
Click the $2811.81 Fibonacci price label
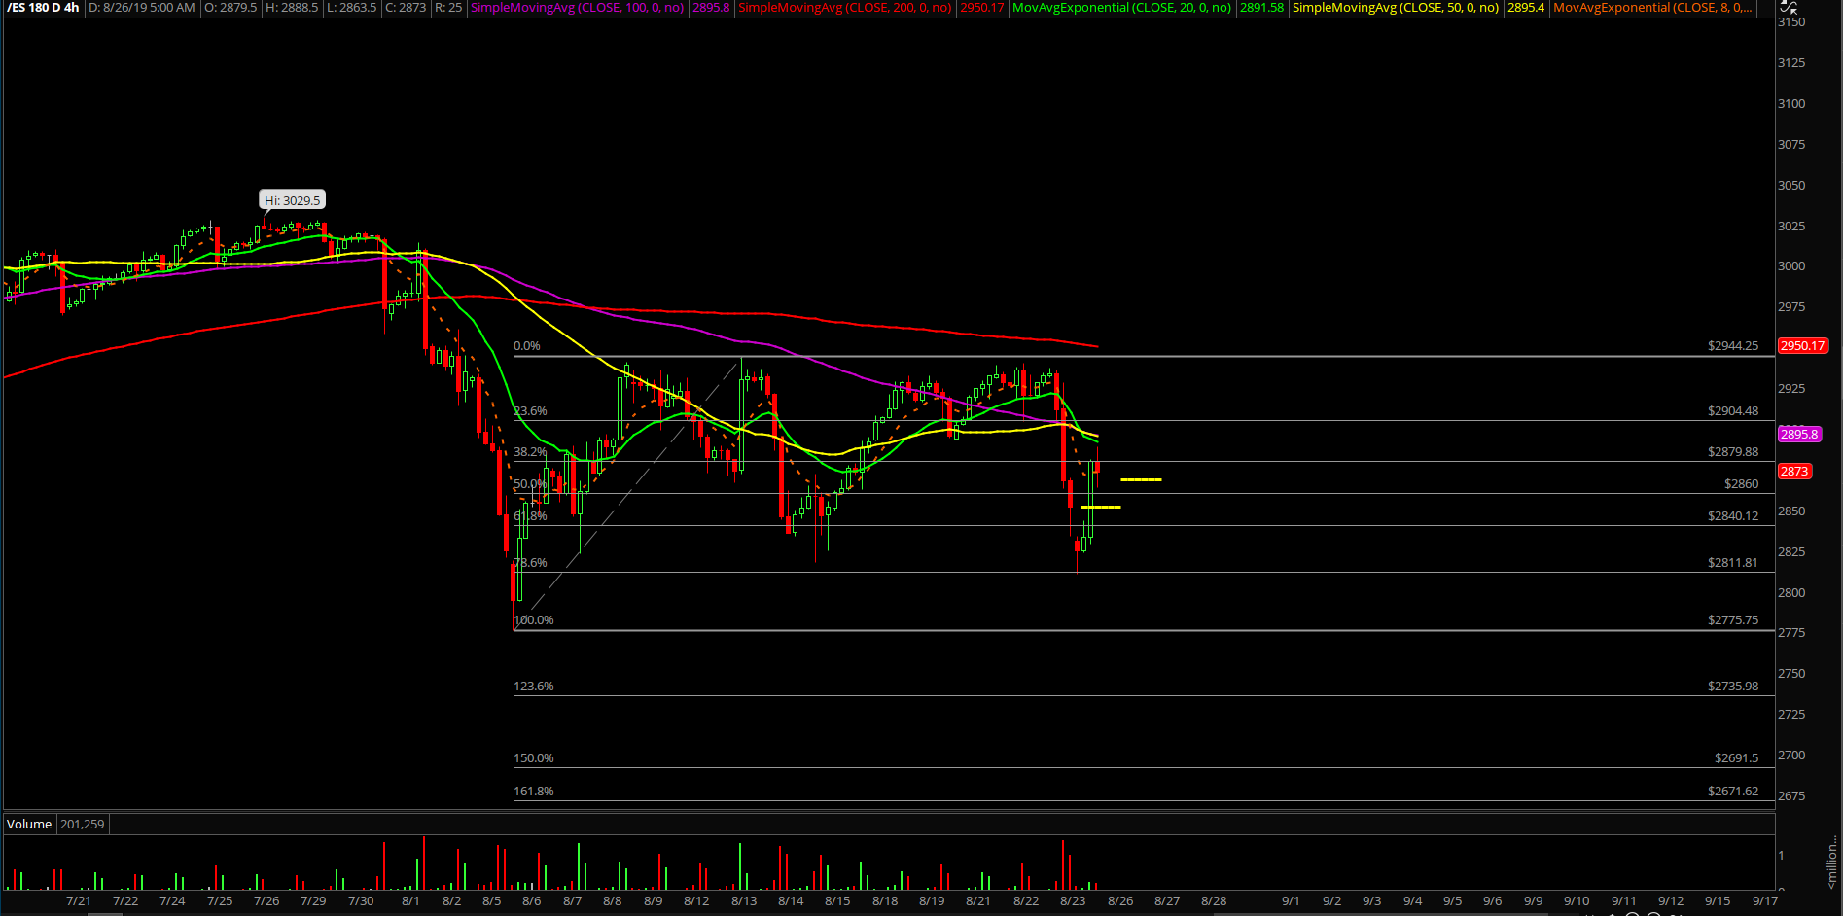click(x=1733, y=563)
